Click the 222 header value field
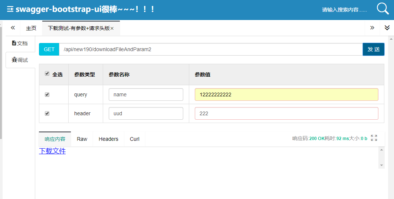394x199 pixels. (286, 113)
